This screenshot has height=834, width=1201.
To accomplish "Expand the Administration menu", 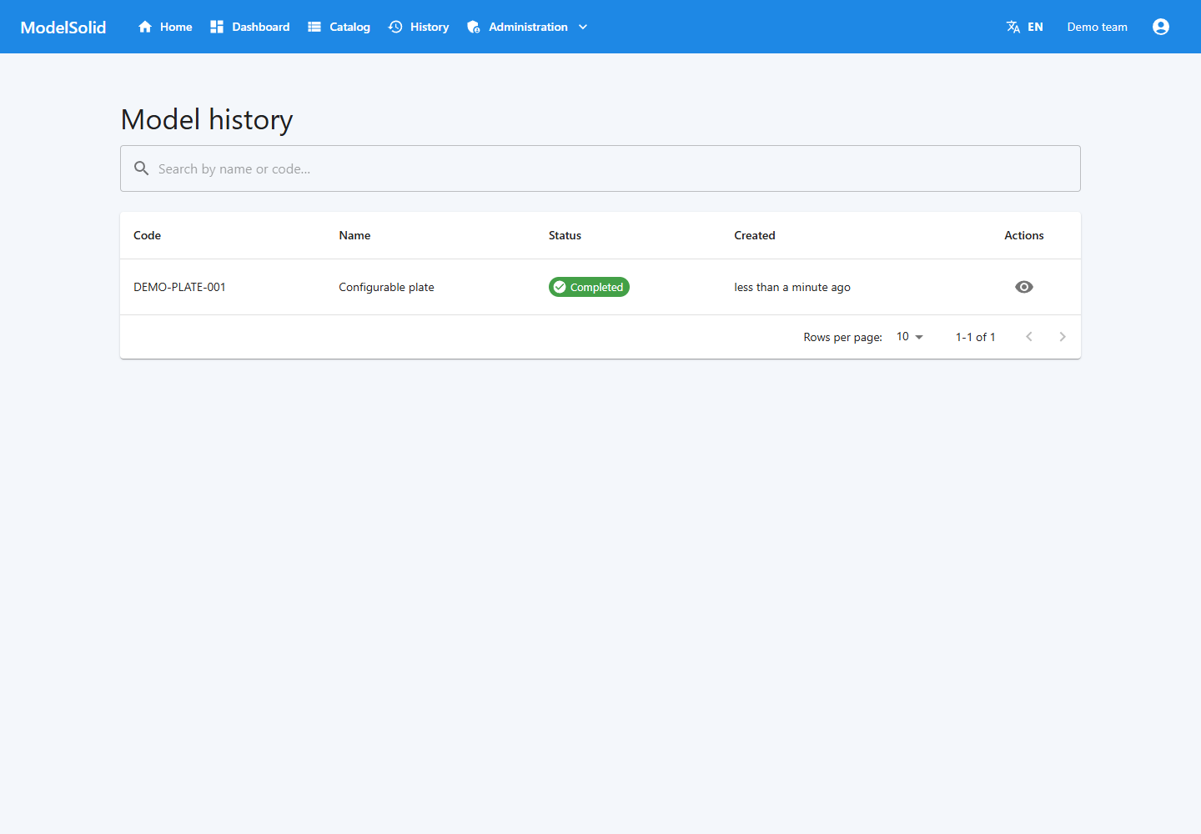I will click(x=528, y=27).
